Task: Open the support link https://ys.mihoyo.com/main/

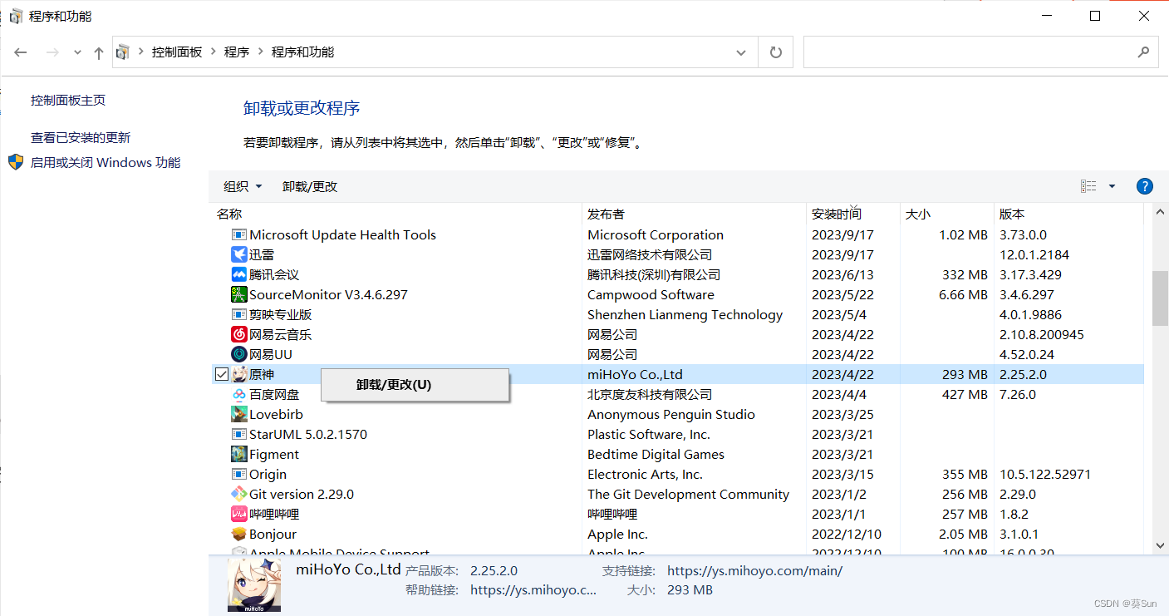Action: pos(755,571)
